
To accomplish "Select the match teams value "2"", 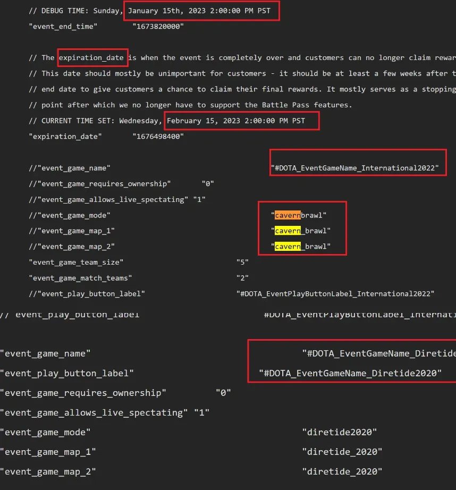I will point(242,278).
